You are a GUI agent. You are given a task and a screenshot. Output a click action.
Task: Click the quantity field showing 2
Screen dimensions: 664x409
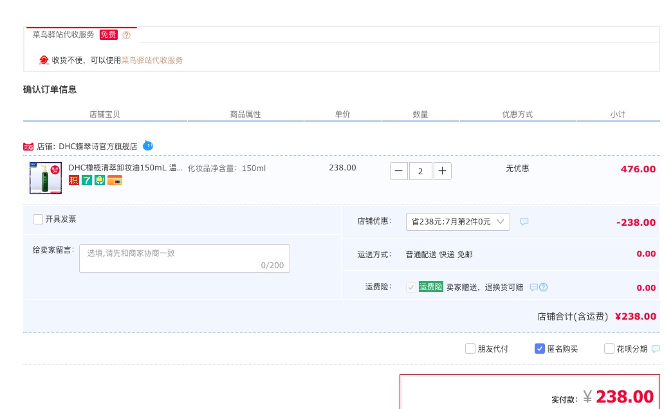coord(421,171)
